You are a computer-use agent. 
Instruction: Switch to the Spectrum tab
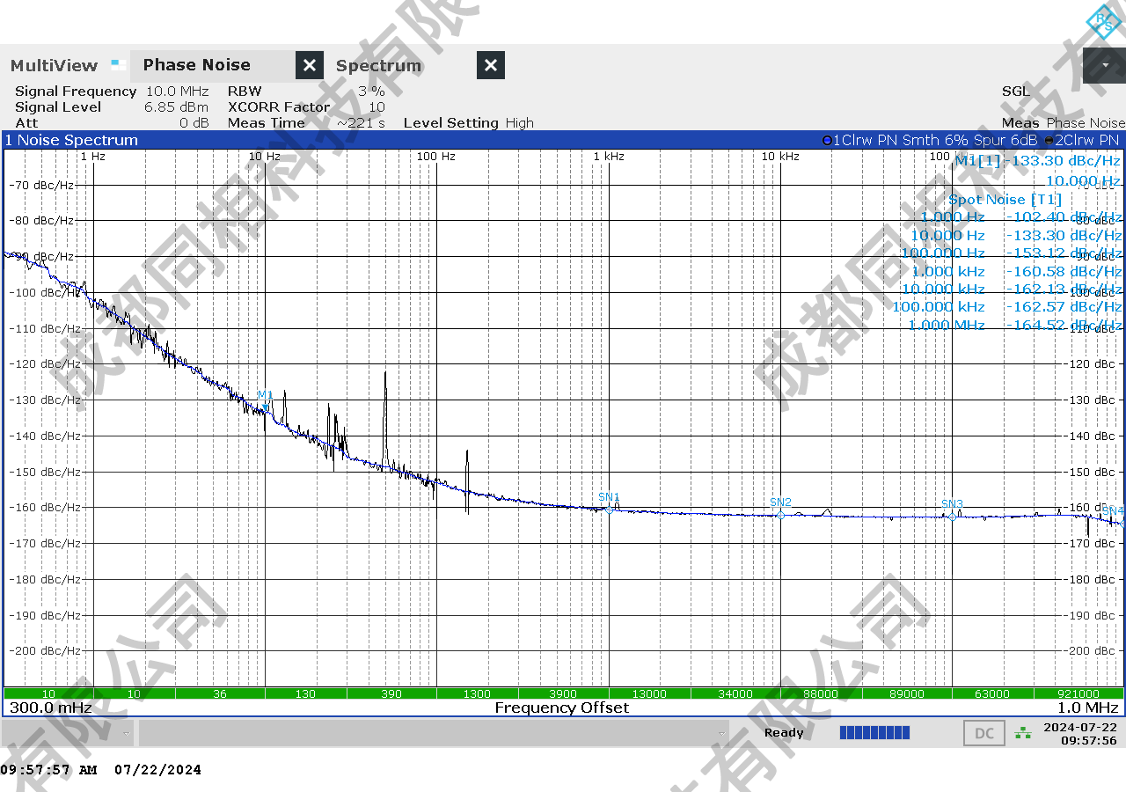pos(378,65)
